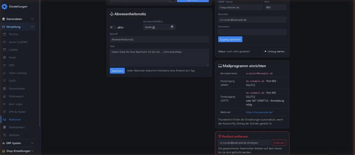Click the Verwaltung folder icon

pyautogui.click(x=4, y=27)
